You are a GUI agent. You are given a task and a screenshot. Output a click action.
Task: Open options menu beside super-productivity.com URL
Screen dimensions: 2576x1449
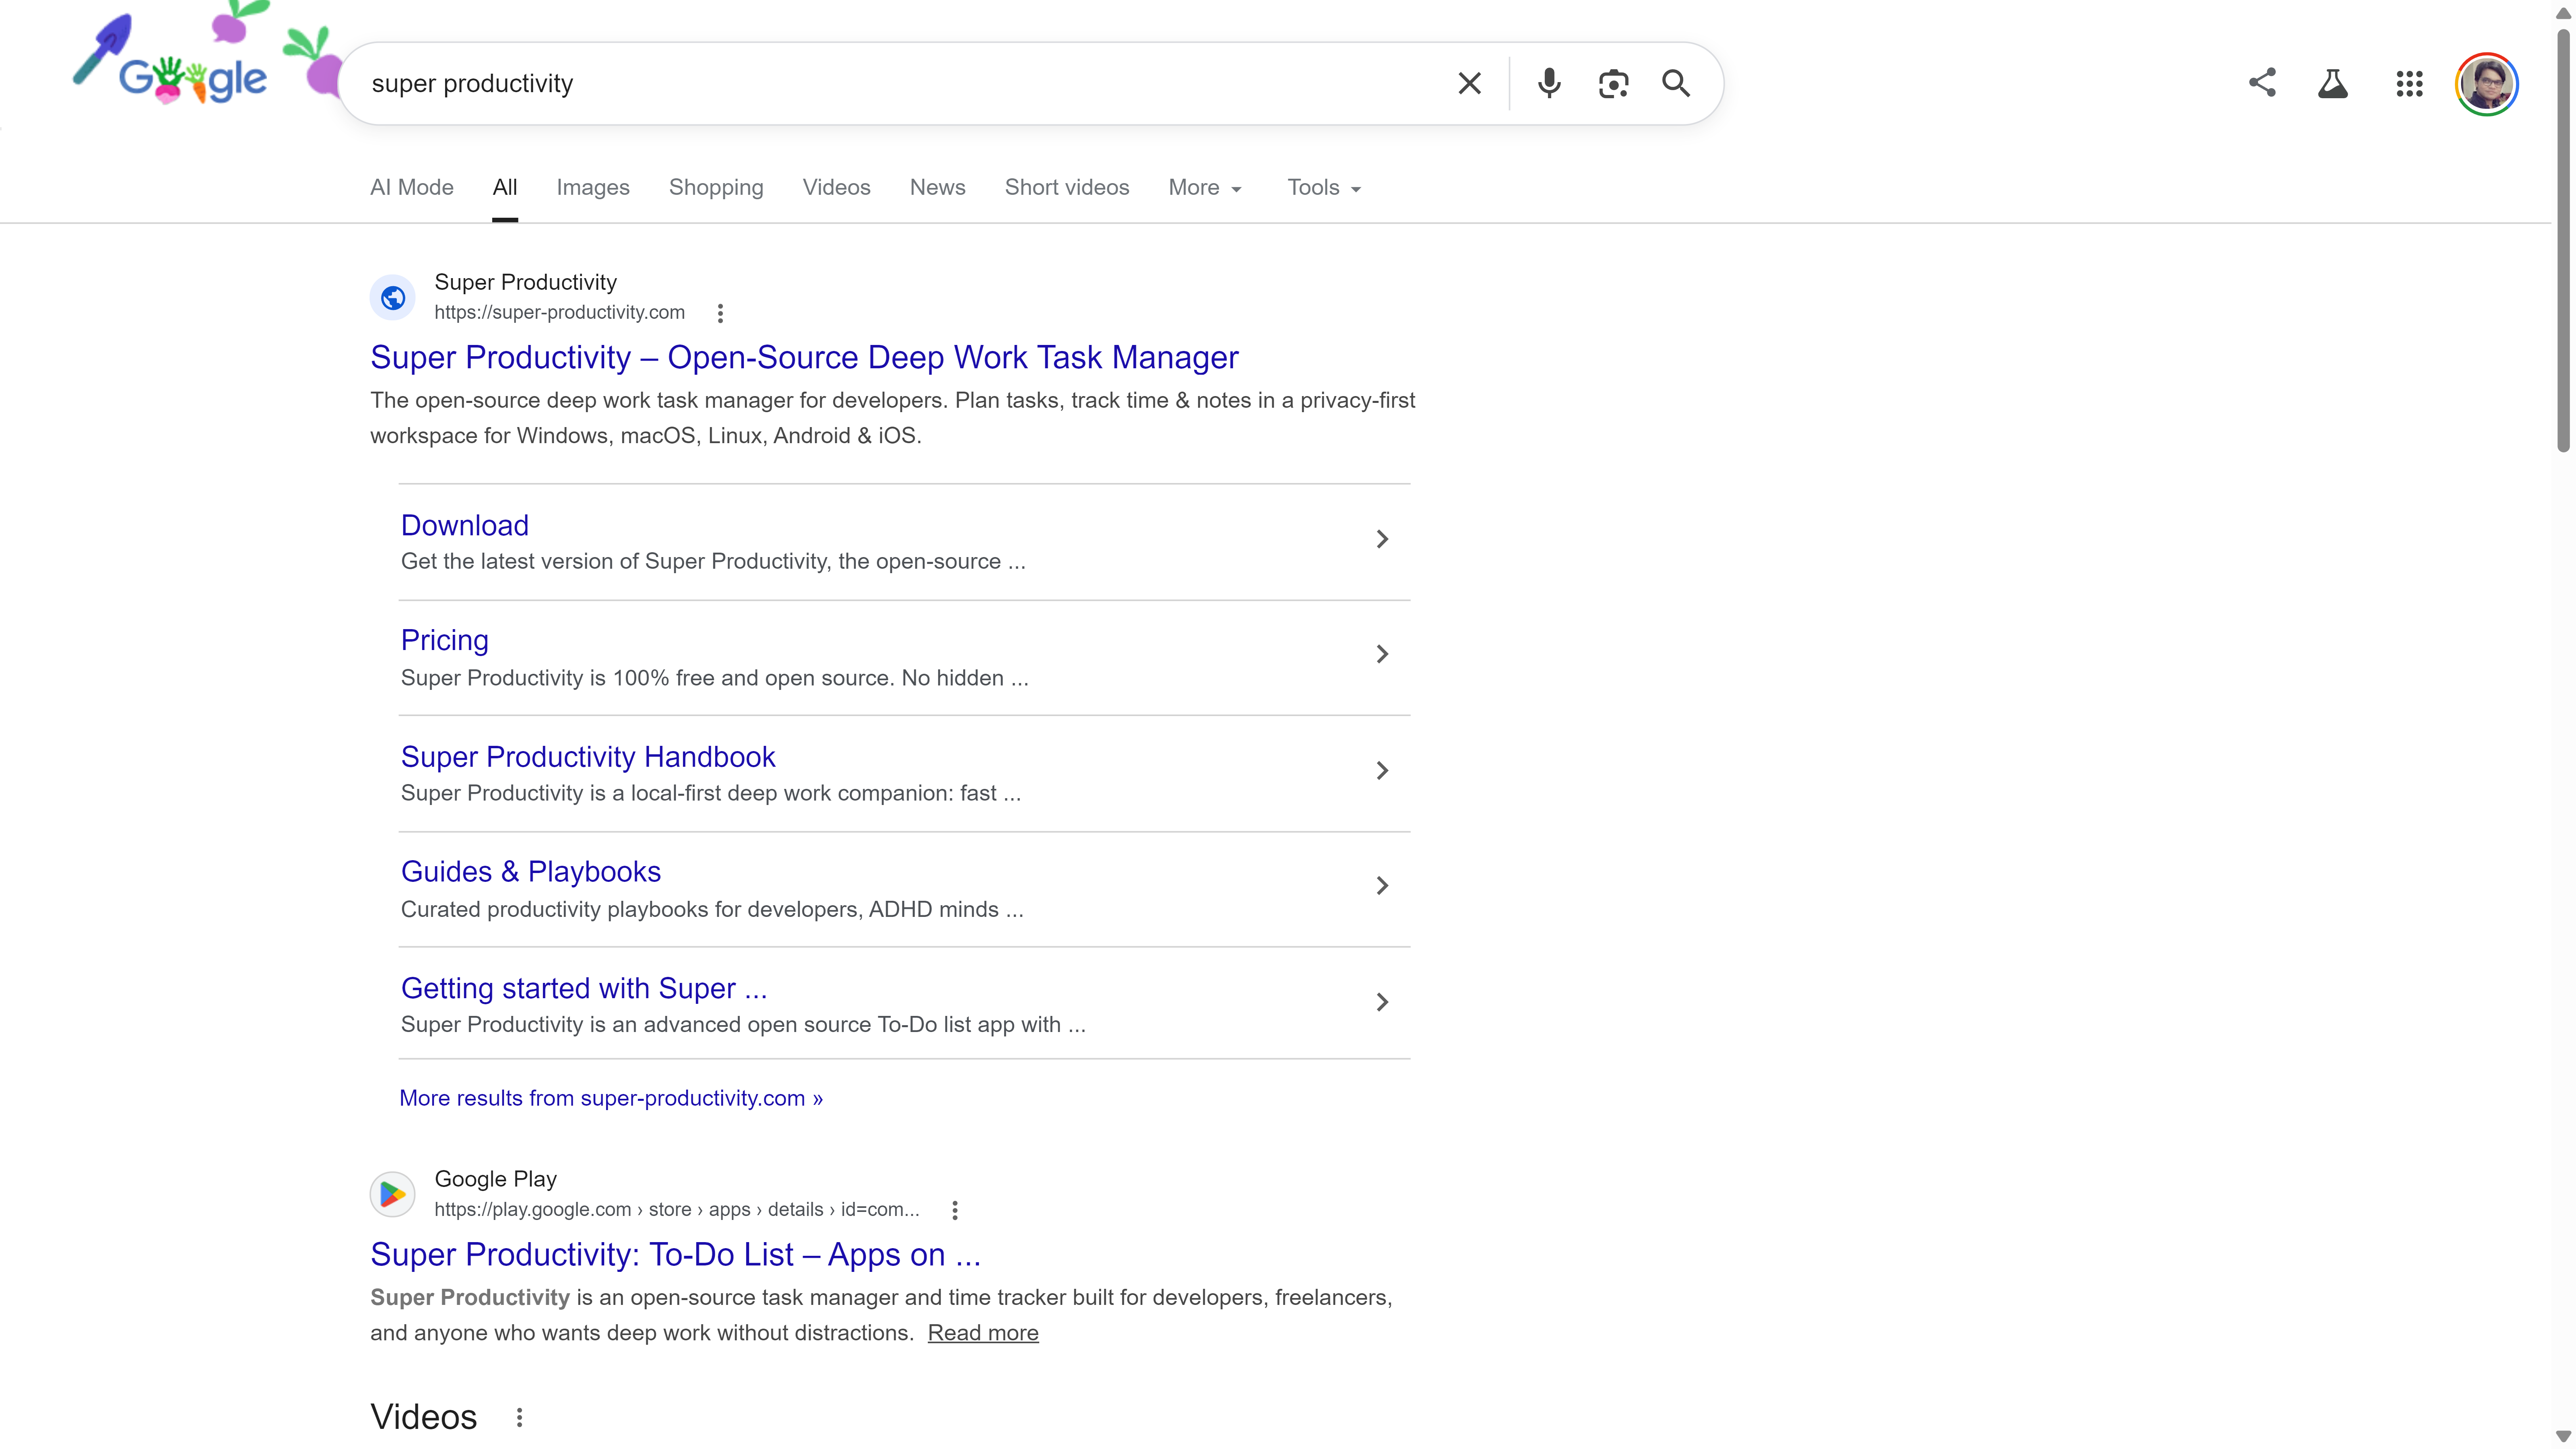tap(720, 313)
